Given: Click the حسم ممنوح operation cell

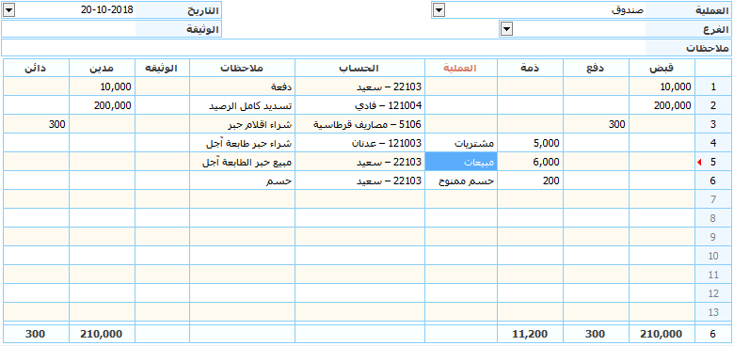Looking at the screenshot, I should click(x=461, y=181).
